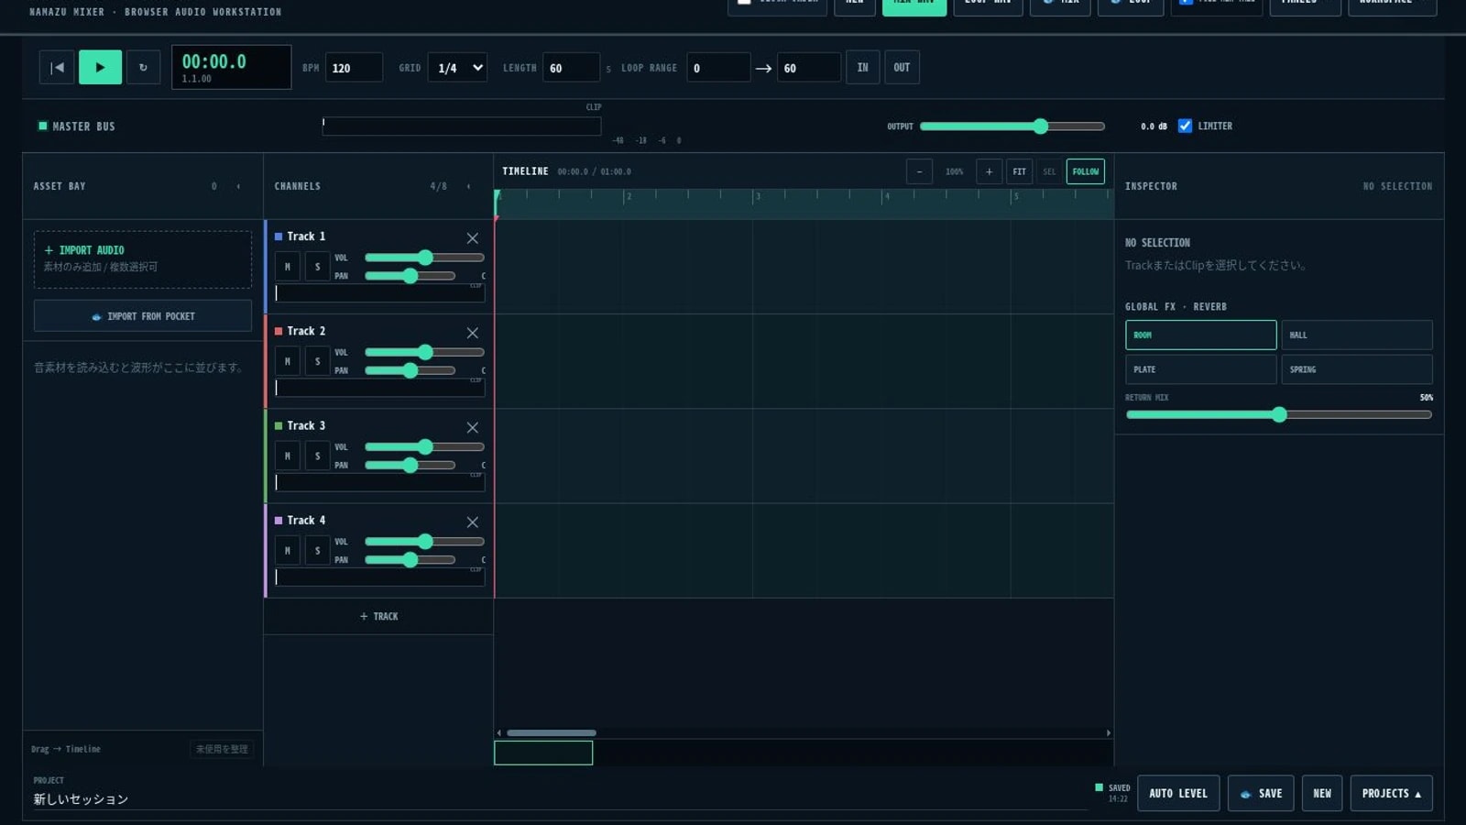Set loop OUT point
This screenshot has height=825, width=1466.
click(902, 67)
